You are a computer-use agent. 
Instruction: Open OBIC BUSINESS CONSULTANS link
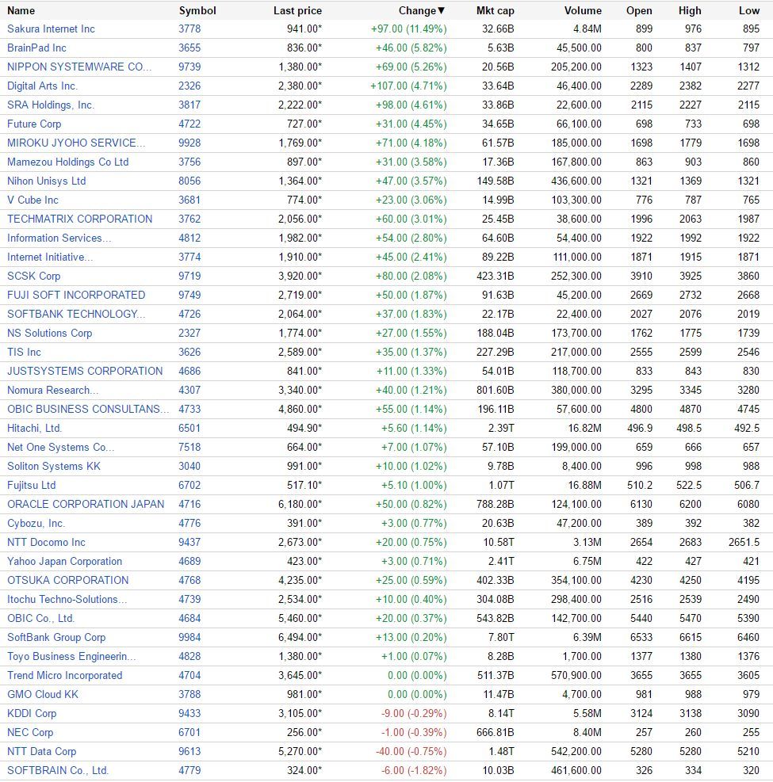88,409
